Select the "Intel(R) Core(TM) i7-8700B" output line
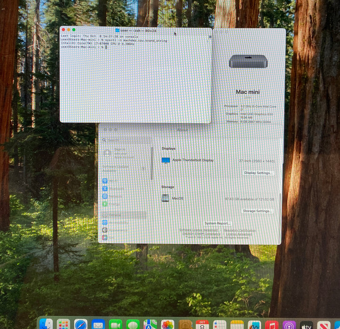The width and height of the screenshot is (340, 329). point(97,44)
